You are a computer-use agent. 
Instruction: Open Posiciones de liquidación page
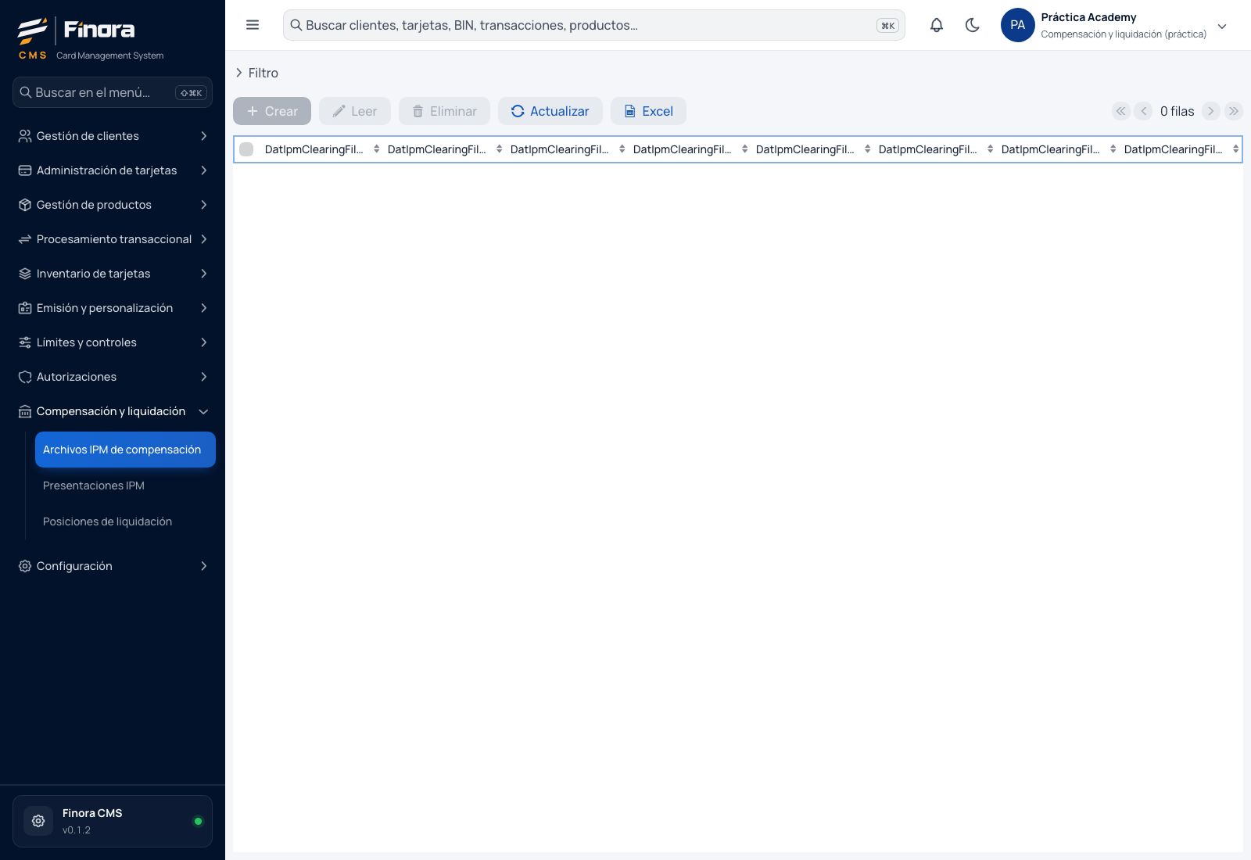point(125,521)
